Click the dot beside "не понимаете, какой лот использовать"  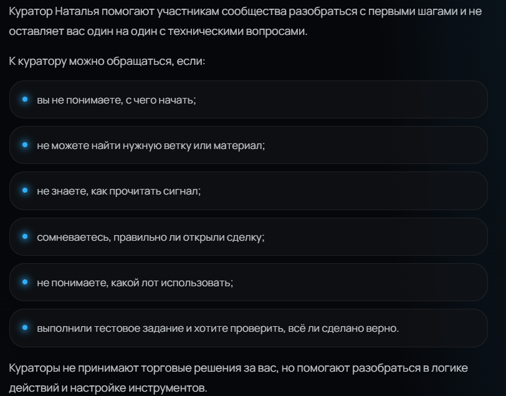click(25, 283)
